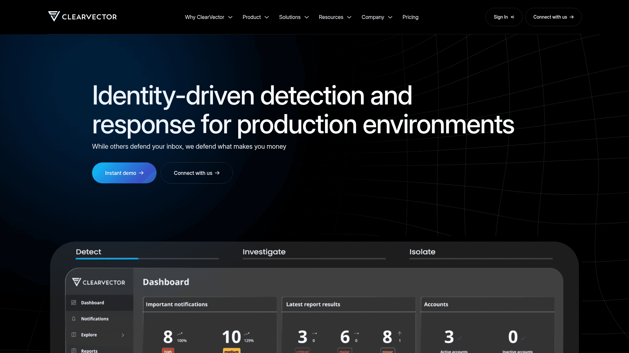
Task: Click the critical report count 3
Action: tap(302, 337)
